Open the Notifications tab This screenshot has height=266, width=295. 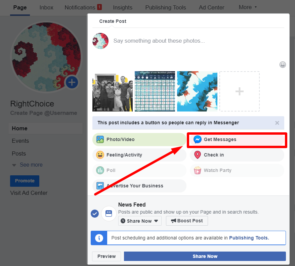pyautogui.click(x=80, y=7)
